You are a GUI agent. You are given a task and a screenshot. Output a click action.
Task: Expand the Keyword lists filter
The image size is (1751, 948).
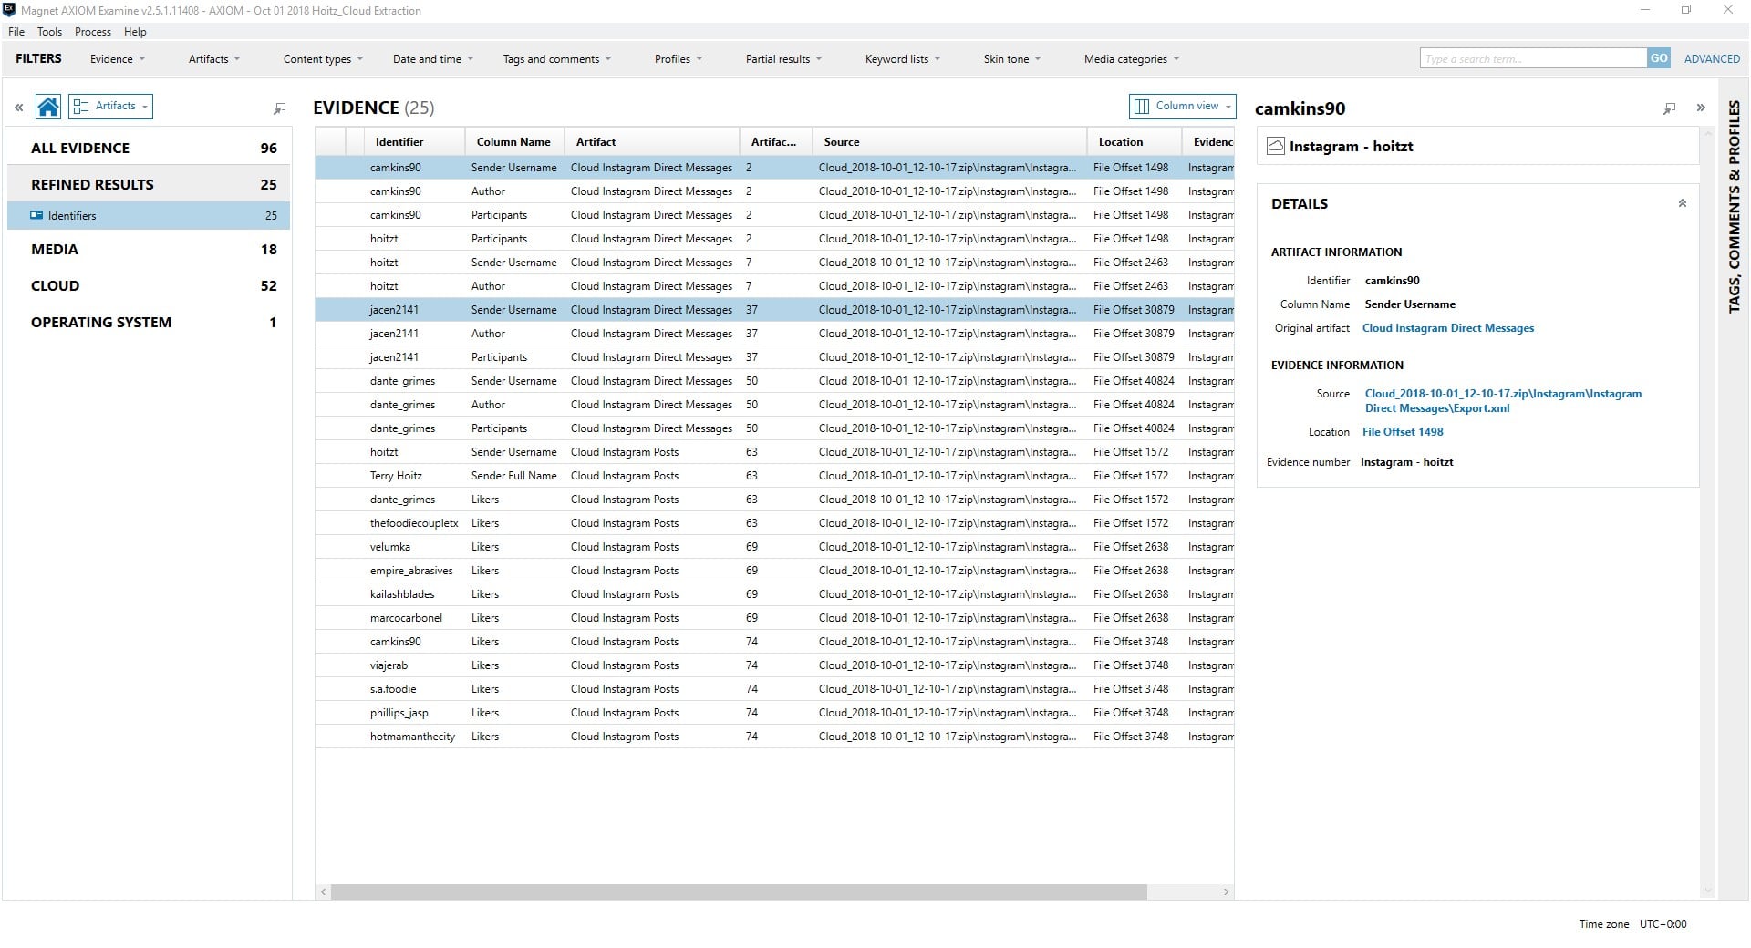tap(903, 59)
